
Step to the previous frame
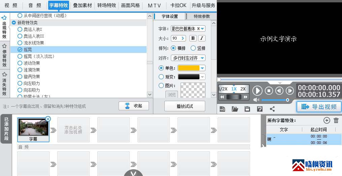(x=279, y=90)
